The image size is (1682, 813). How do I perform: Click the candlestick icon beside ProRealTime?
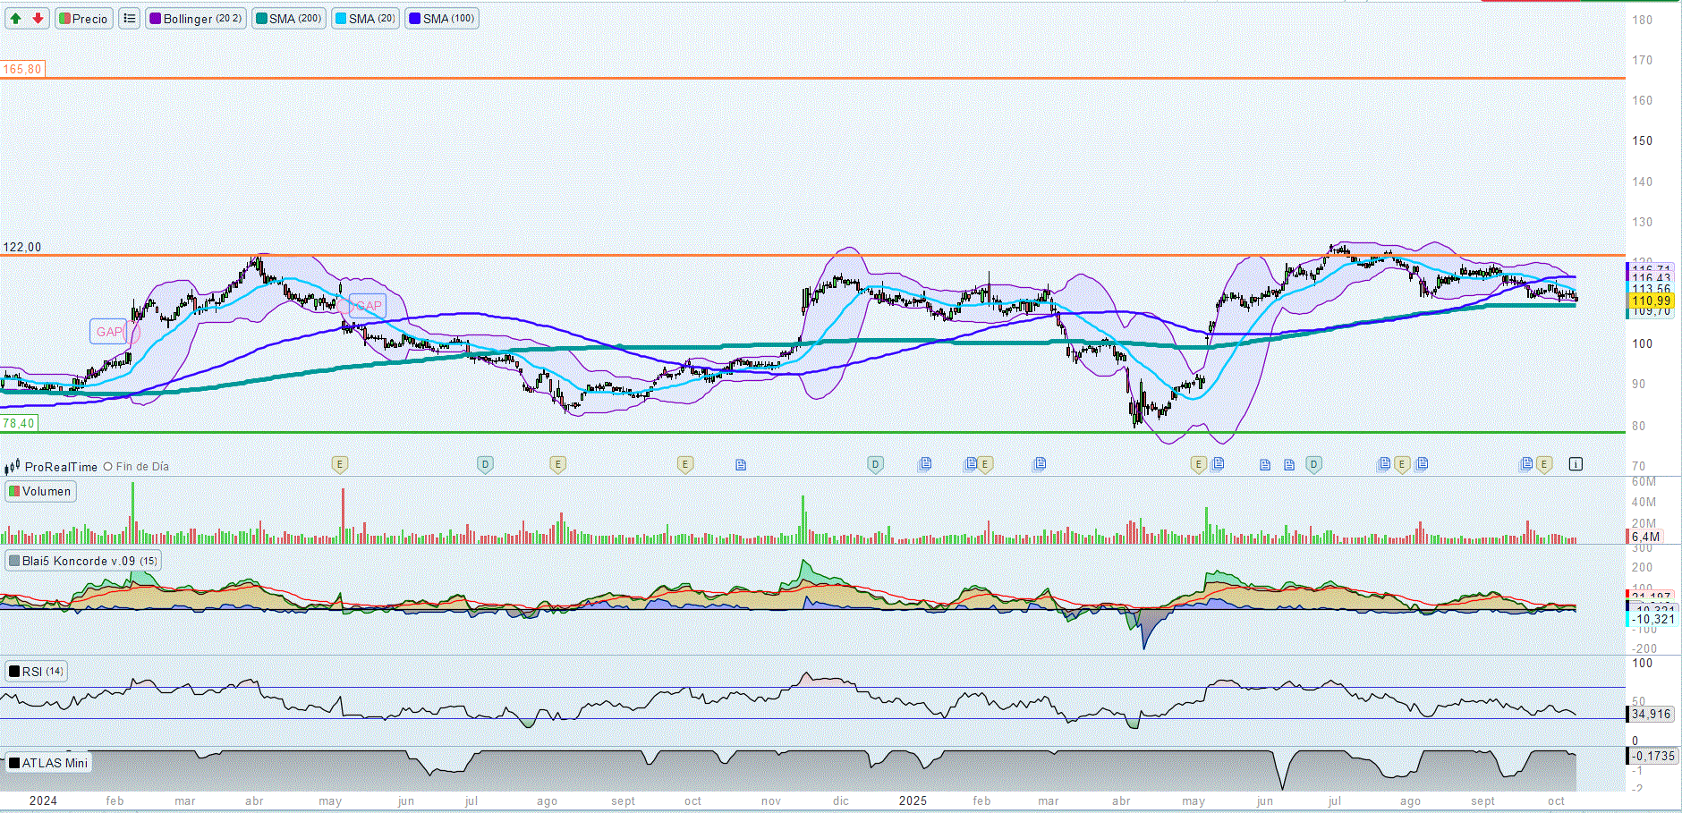tap(13, 467)
